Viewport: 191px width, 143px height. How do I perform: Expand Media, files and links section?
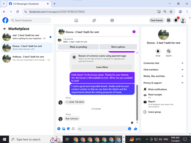(163, 76)
